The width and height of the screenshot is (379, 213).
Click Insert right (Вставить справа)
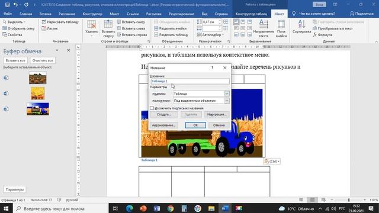pyautogui.click(x=132, y=35)
